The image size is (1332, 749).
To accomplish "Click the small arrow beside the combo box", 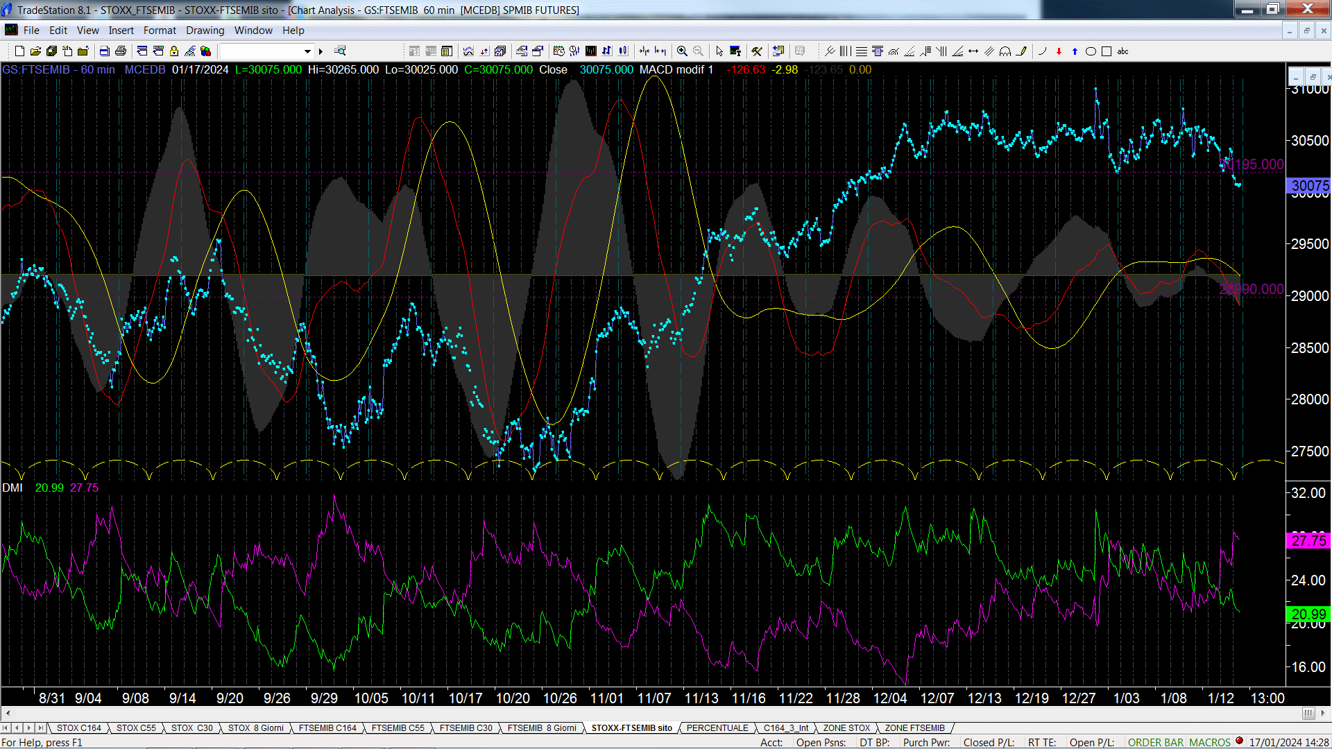I will click(321, 51).
